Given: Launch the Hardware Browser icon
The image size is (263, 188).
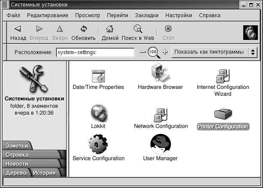Looking at the screenshot, I should pyautogui.click(x=160, y=73).
